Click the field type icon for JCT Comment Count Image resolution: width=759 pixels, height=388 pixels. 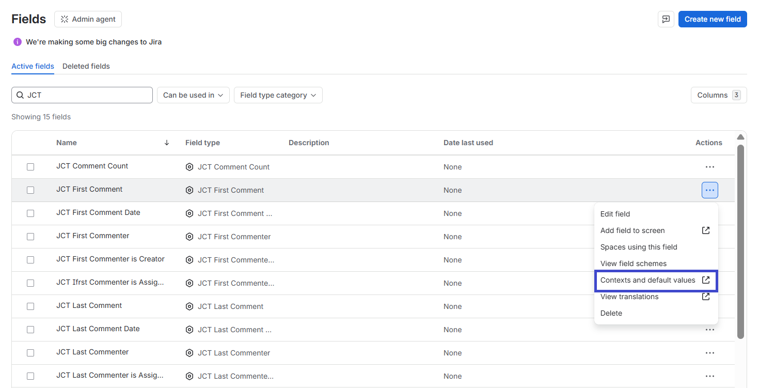coord(189,167)
